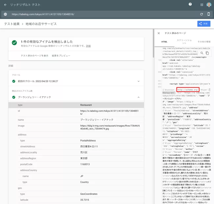Click the addressLocality value 荒川区
The image size is (214, 204).
coord(84,152)
